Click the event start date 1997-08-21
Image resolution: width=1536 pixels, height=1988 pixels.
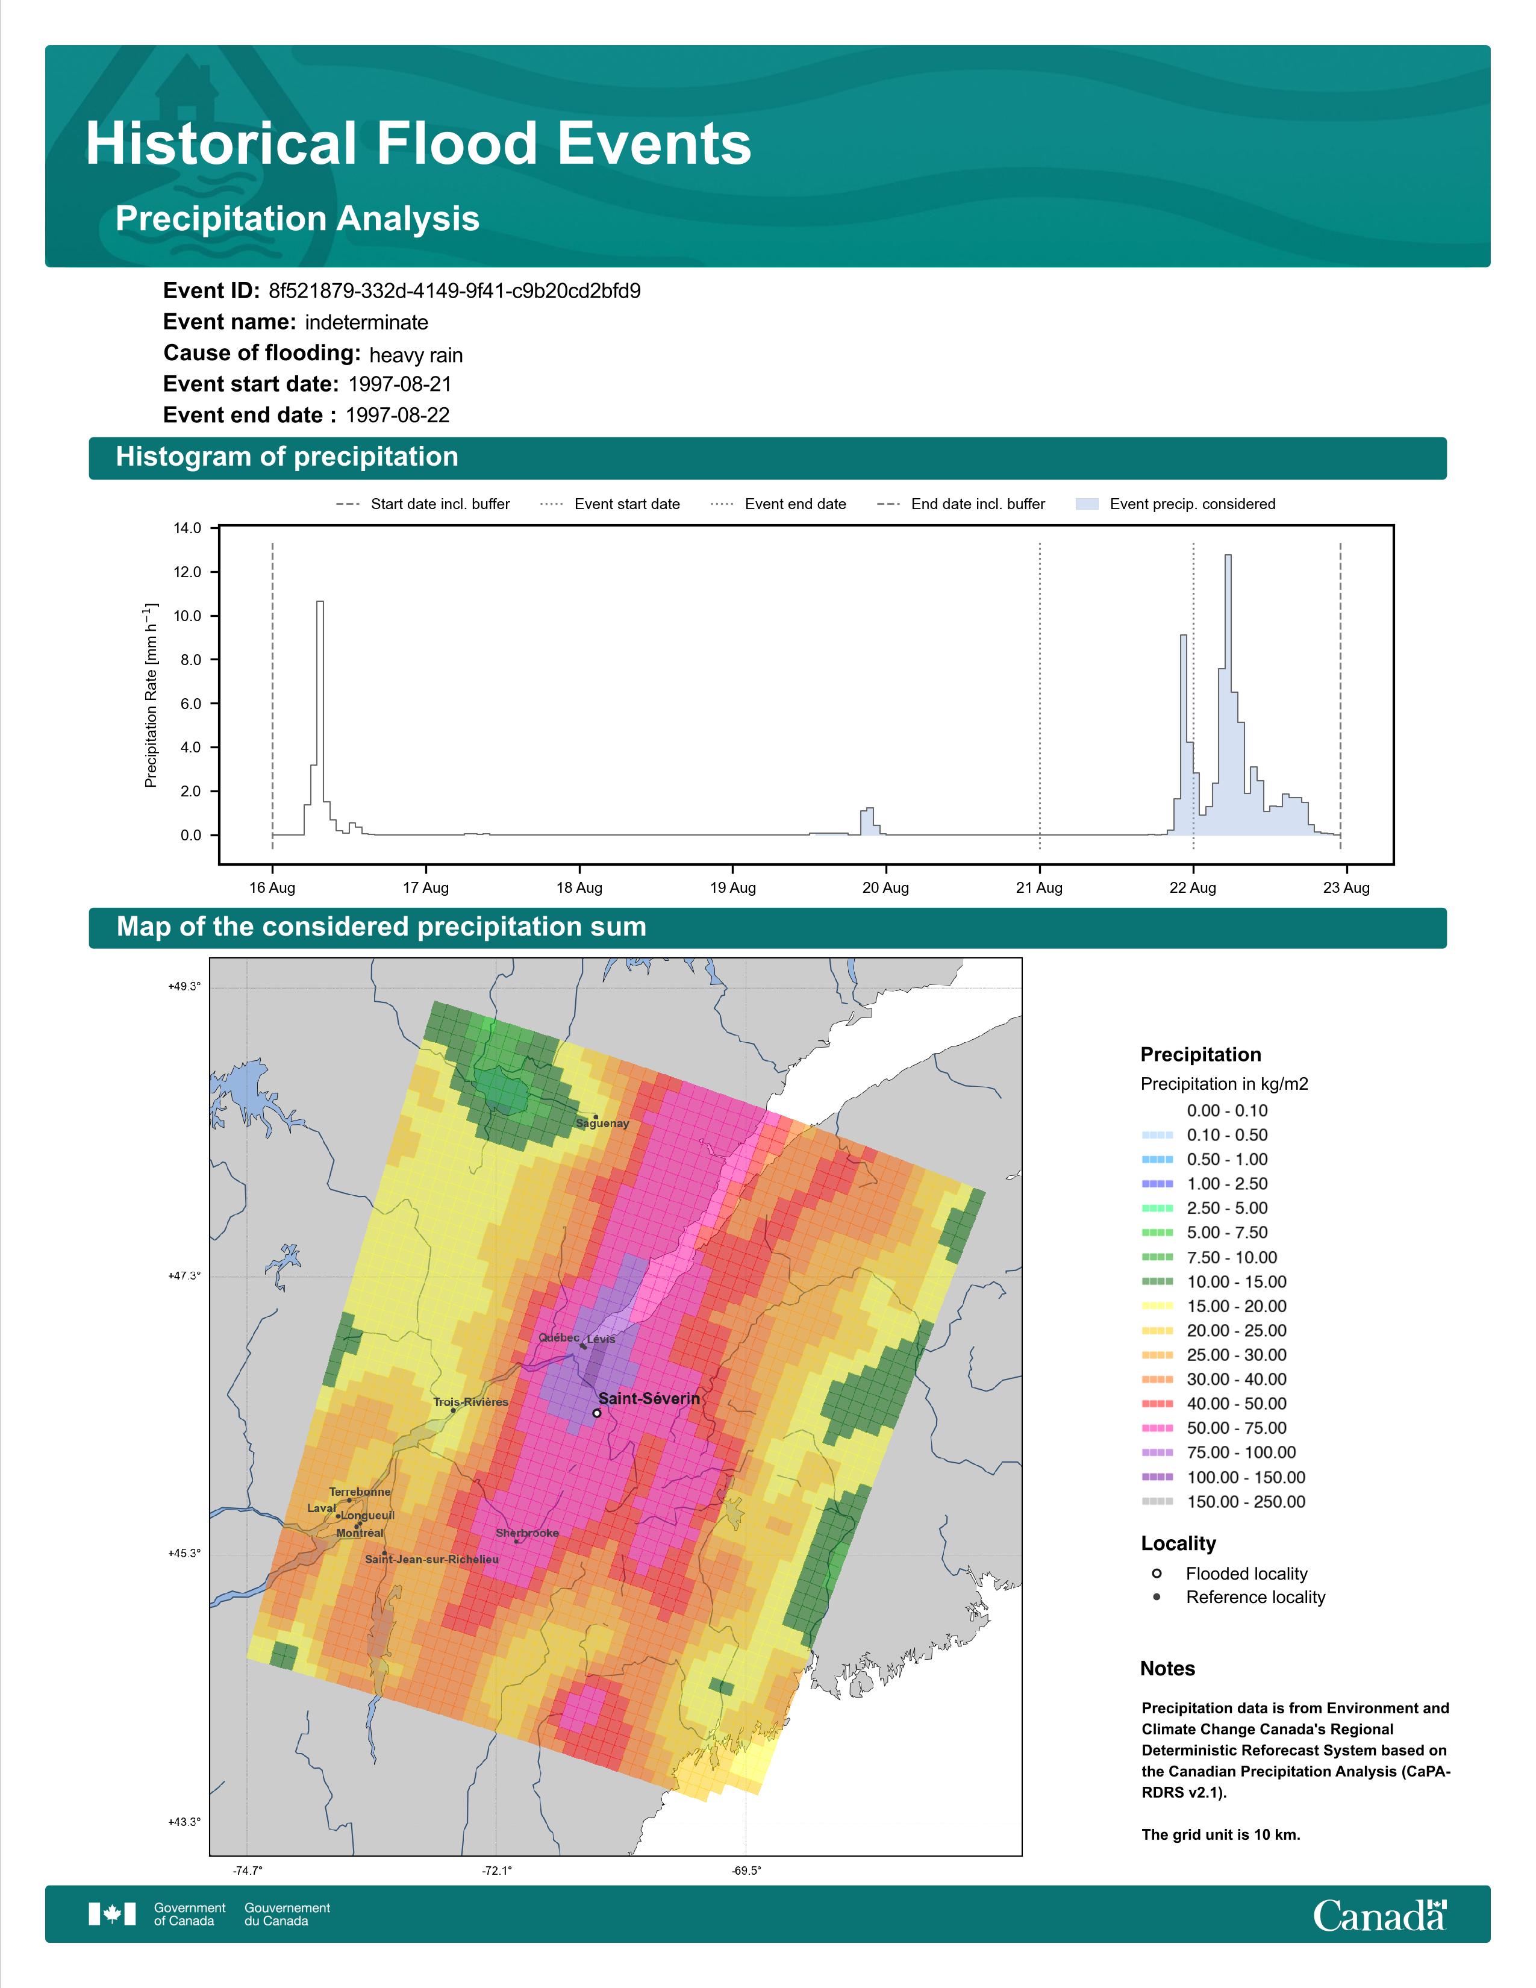click(399, 384)
